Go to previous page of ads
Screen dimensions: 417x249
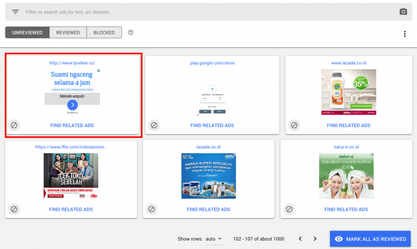coord(300,239)
